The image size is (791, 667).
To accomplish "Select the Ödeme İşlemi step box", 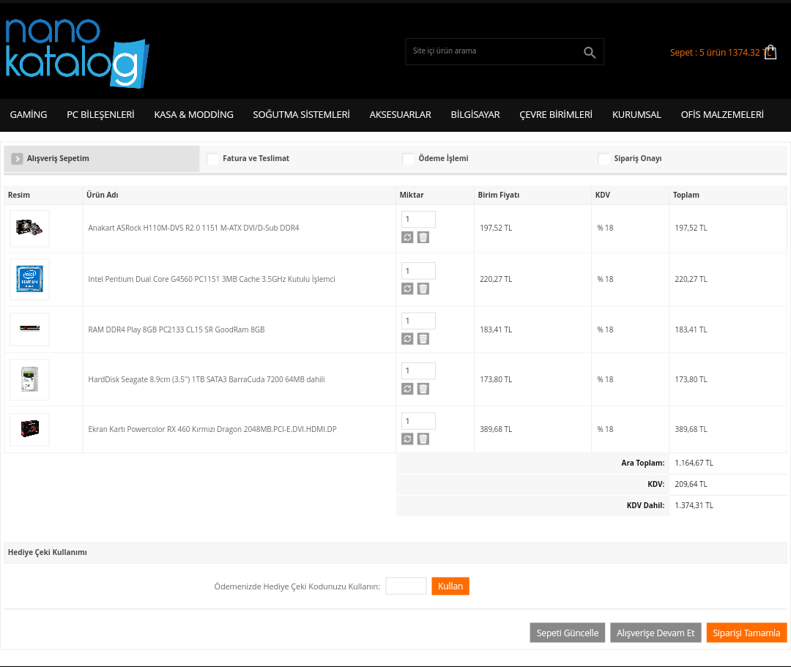I will coord(408,159).
